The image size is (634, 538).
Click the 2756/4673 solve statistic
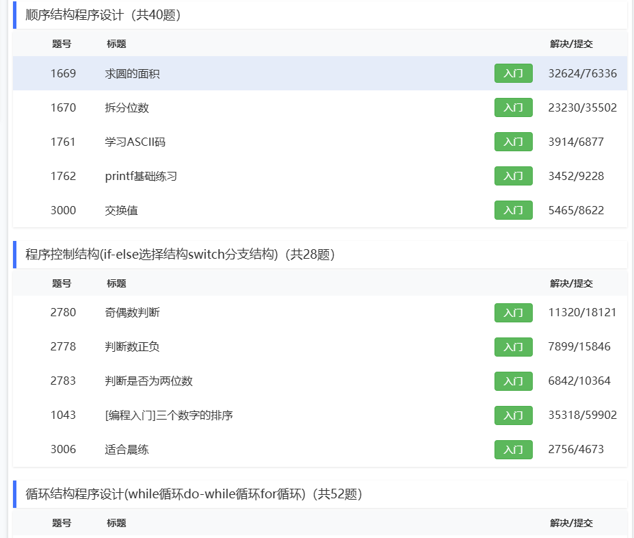pos(576,450)
